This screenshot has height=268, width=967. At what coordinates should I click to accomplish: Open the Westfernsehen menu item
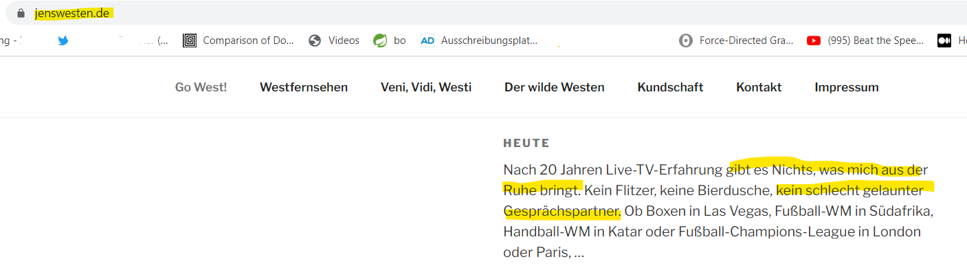click(304, 87)
